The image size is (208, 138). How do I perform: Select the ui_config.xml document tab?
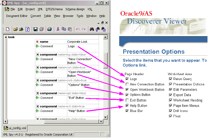pyautogui.click(x=15, y=128)
